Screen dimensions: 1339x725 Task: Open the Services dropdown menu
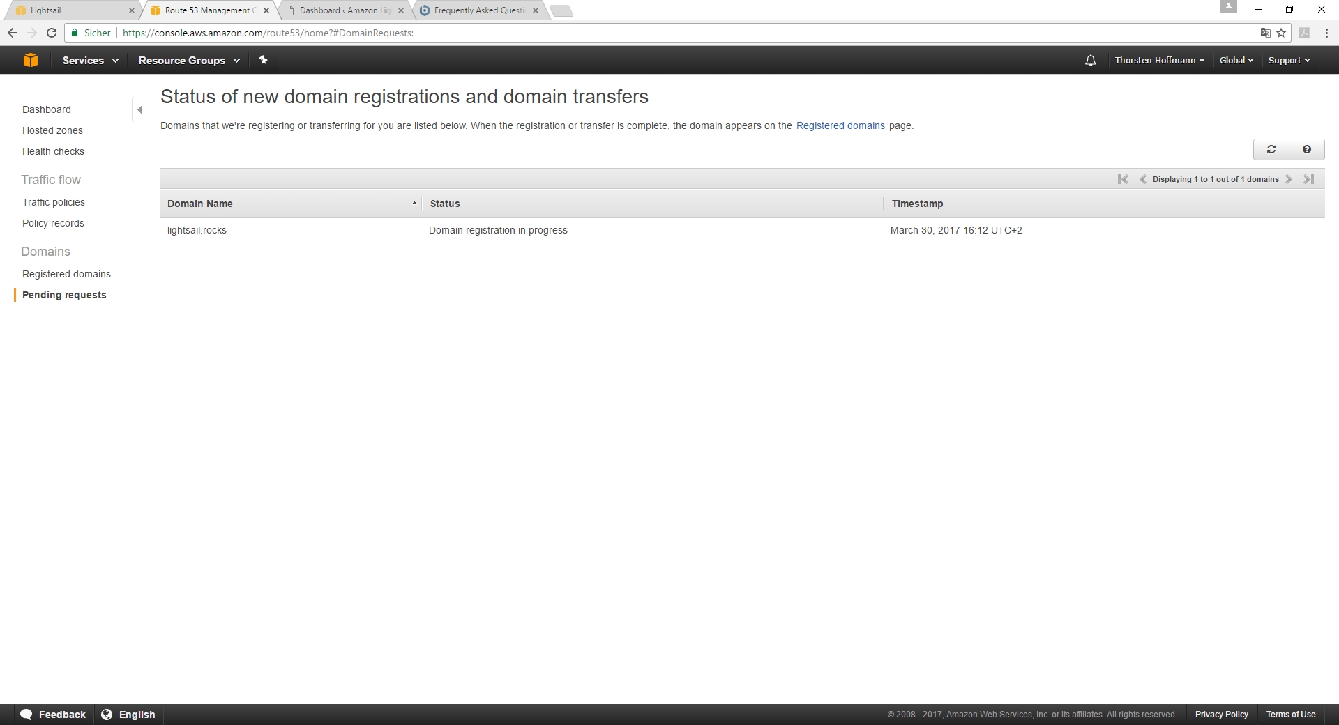click(90, 61)
